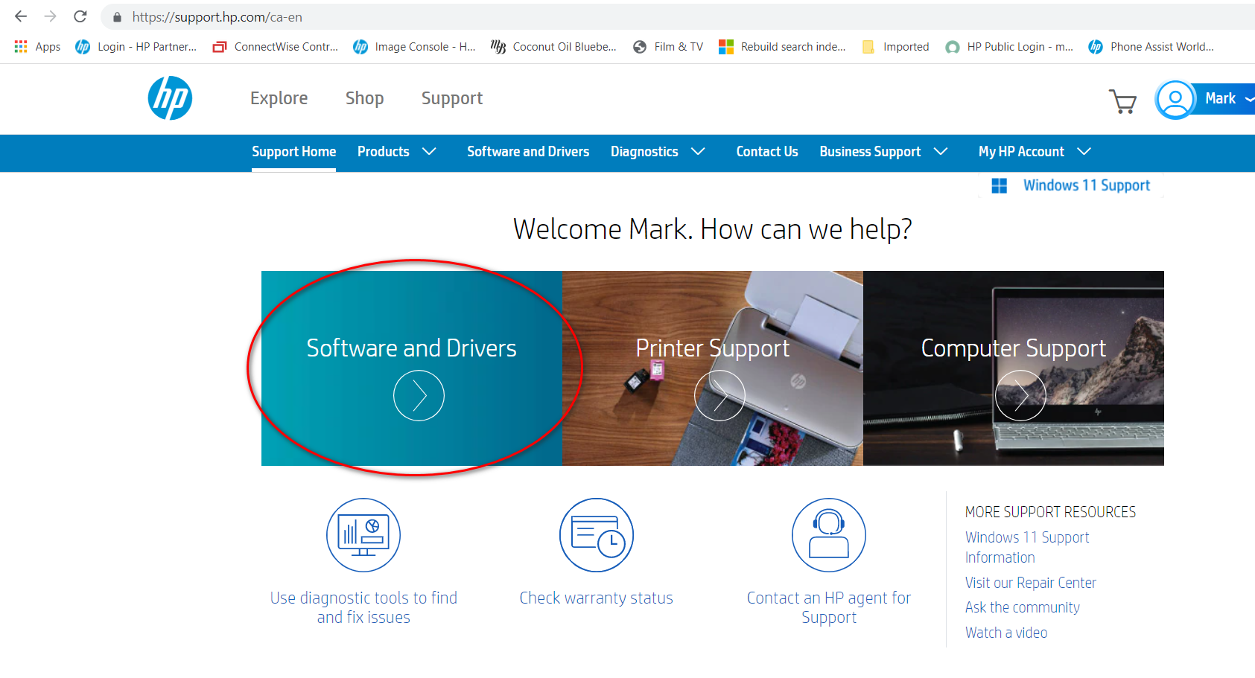Select the HP agent headset icon
This screenshot has height=678, width=1255.
click(828, 534)
